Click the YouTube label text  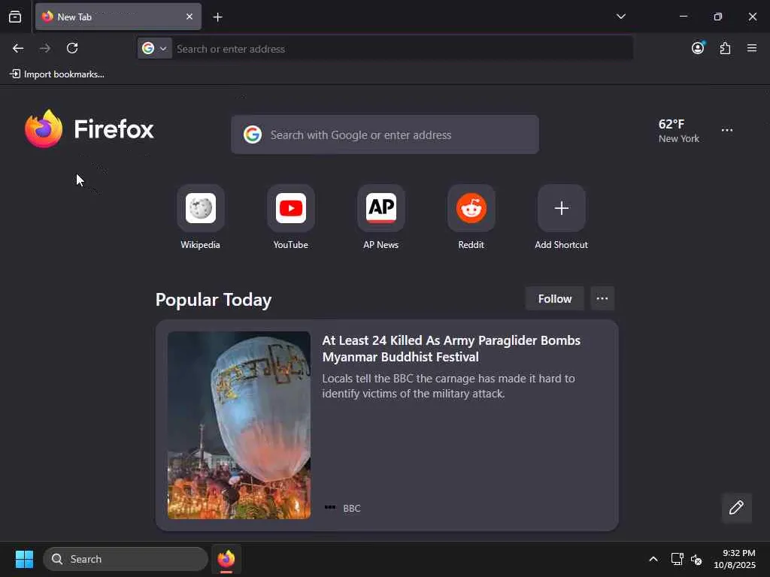coord(291,245)
